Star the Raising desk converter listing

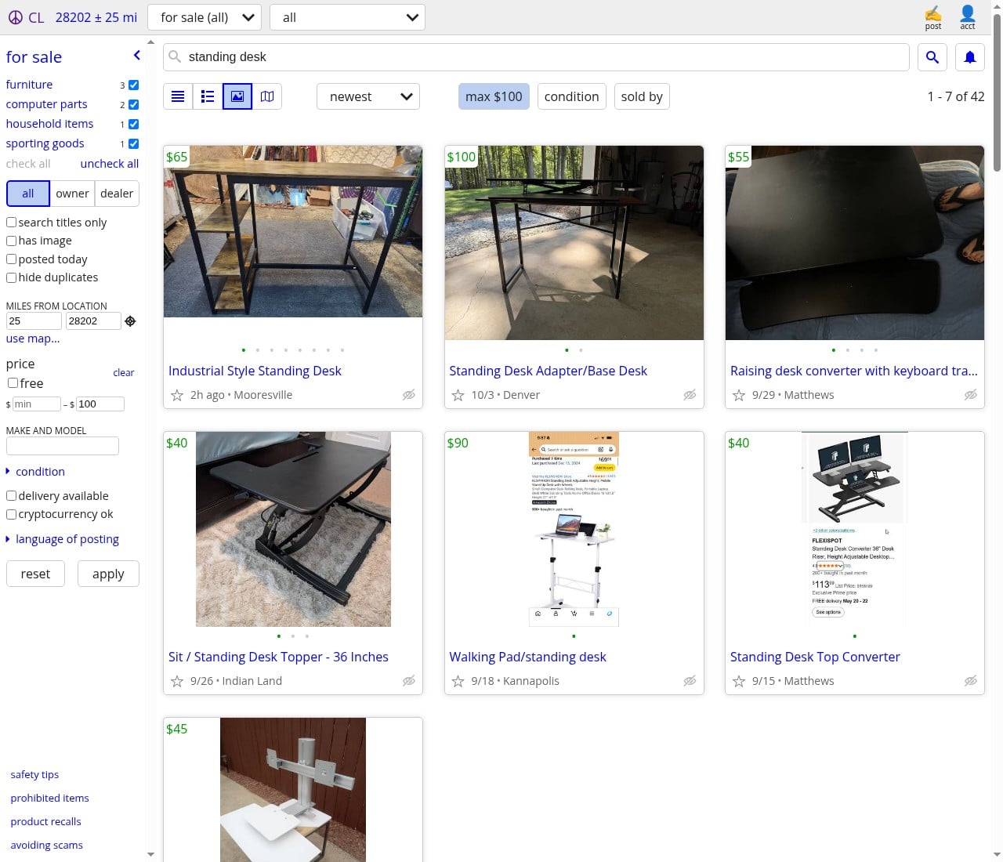point(739,395)
